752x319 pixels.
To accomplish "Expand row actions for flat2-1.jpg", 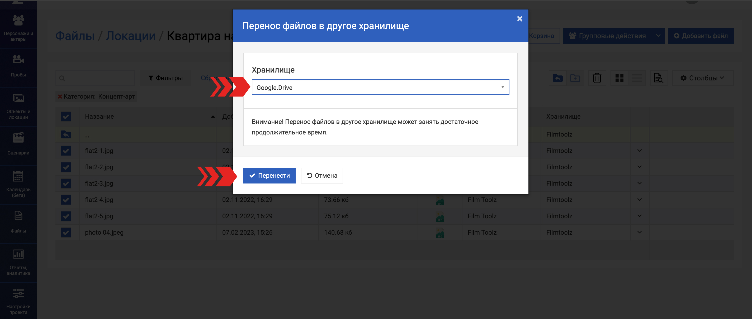I will [640, 151].
